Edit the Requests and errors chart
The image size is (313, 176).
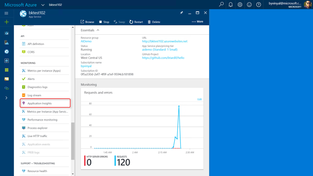[x=200, y=99]
